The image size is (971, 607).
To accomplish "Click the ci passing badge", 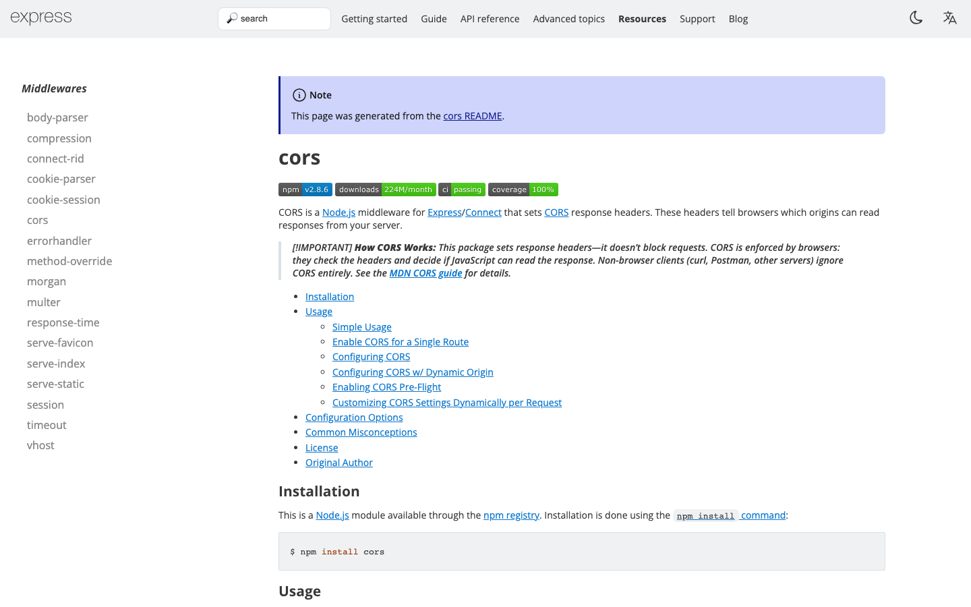I will pyautogui.click(x=462, y=190).
